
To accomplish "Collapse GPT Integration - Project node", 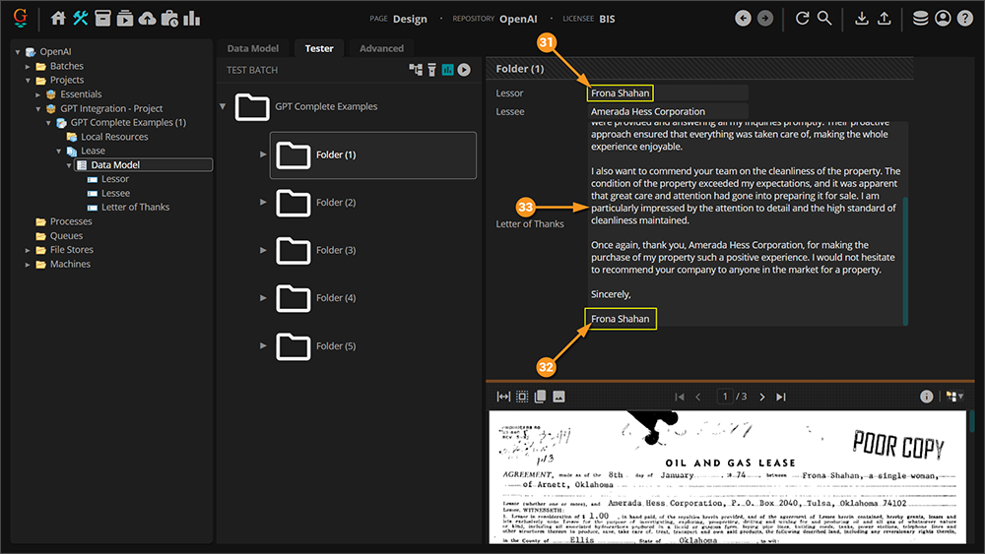I will [37, 108].
